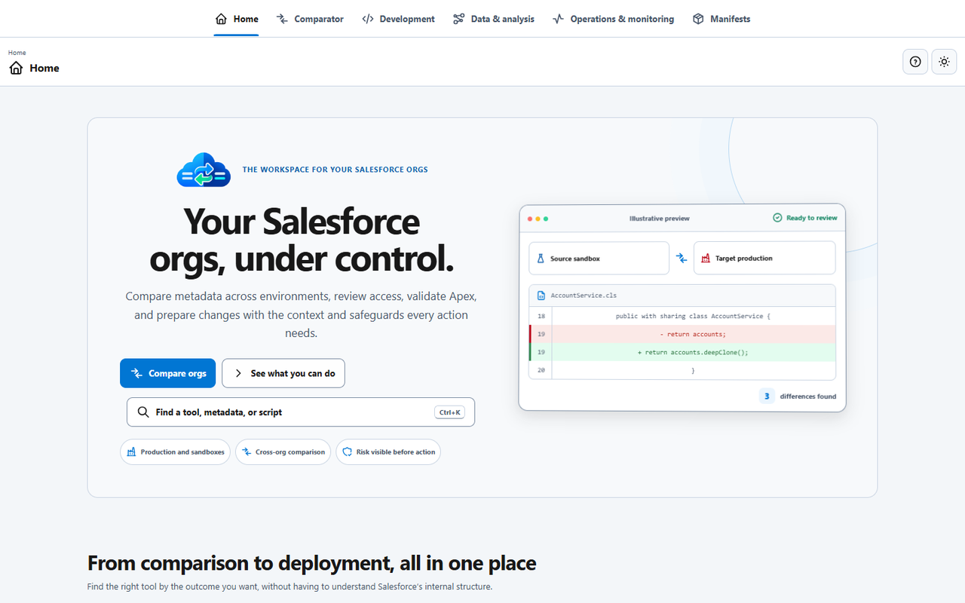Viewport: 965px width, 603px height.
Task: Switch to the Comparator tab
Action: pyautogui.click(x=310, y=19)
